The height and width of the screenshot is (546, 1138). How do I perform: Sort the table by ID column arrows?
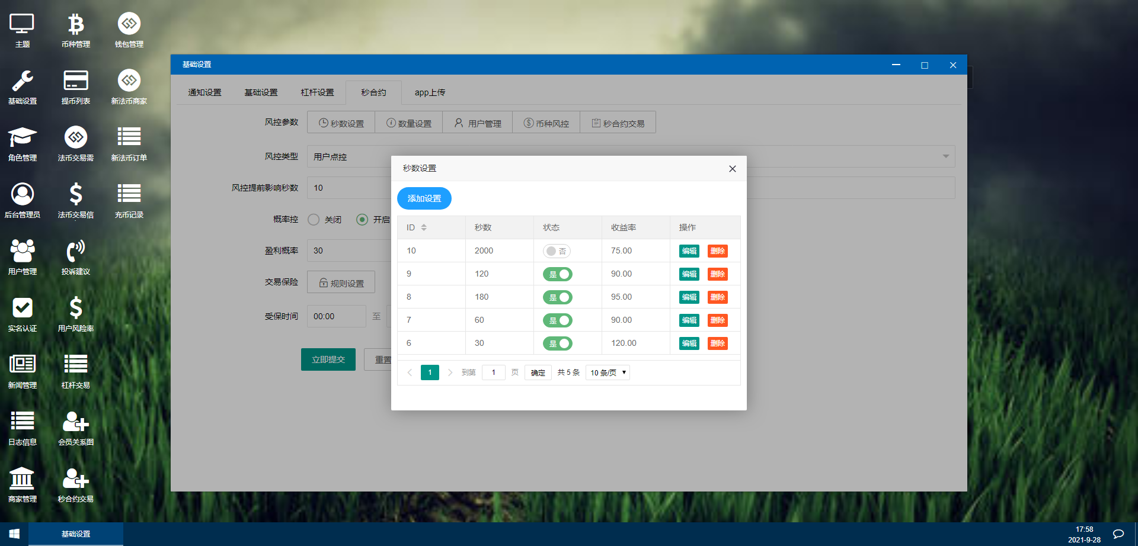(424, 227)
